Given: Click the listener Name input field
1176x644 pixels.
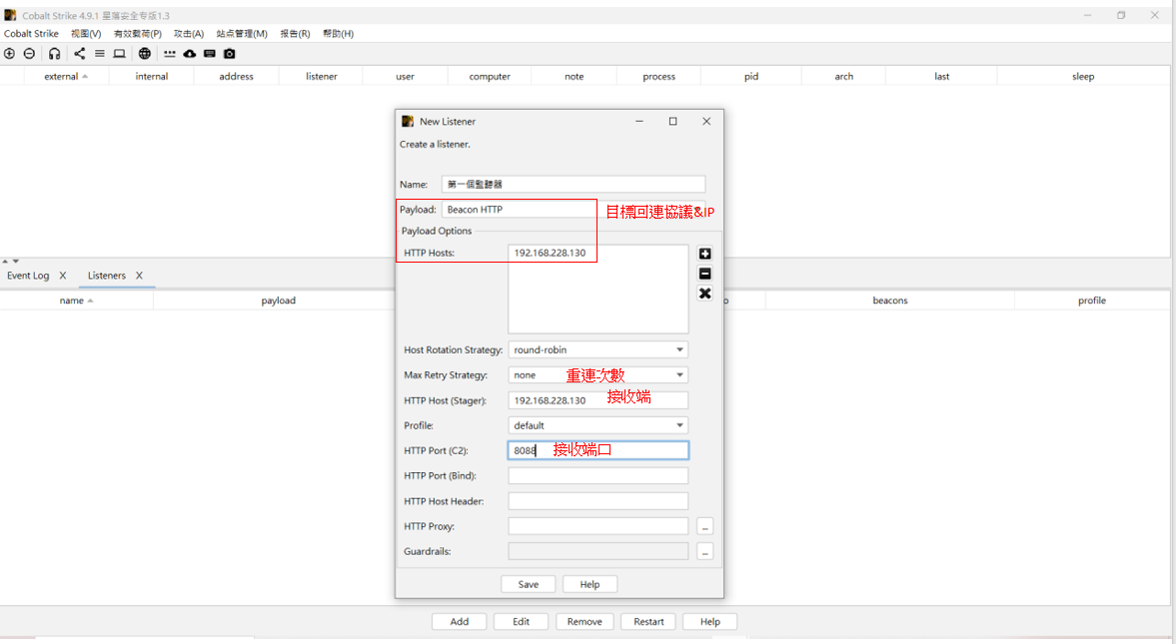Looking at the screenshot, I should (574, 184).
